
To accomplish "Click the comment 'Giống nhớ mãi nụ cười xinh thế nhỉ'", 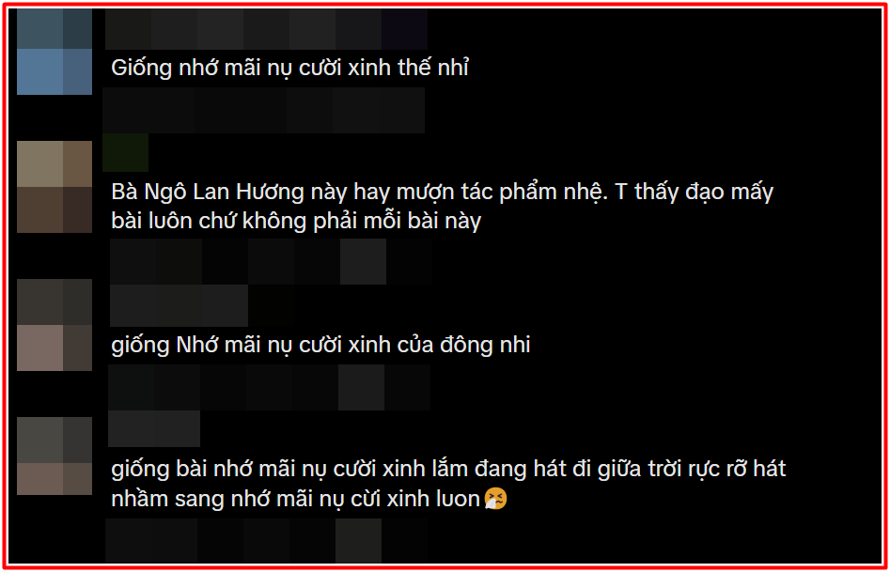I will (290, 68).
